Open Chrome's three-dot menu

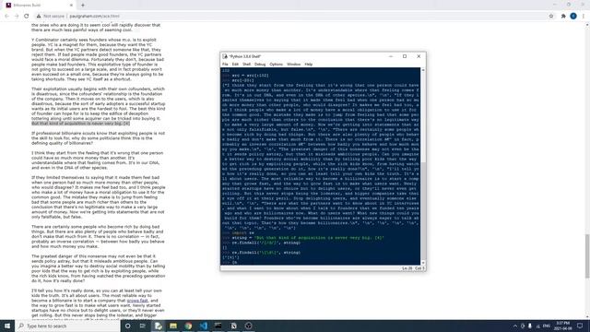584,17
